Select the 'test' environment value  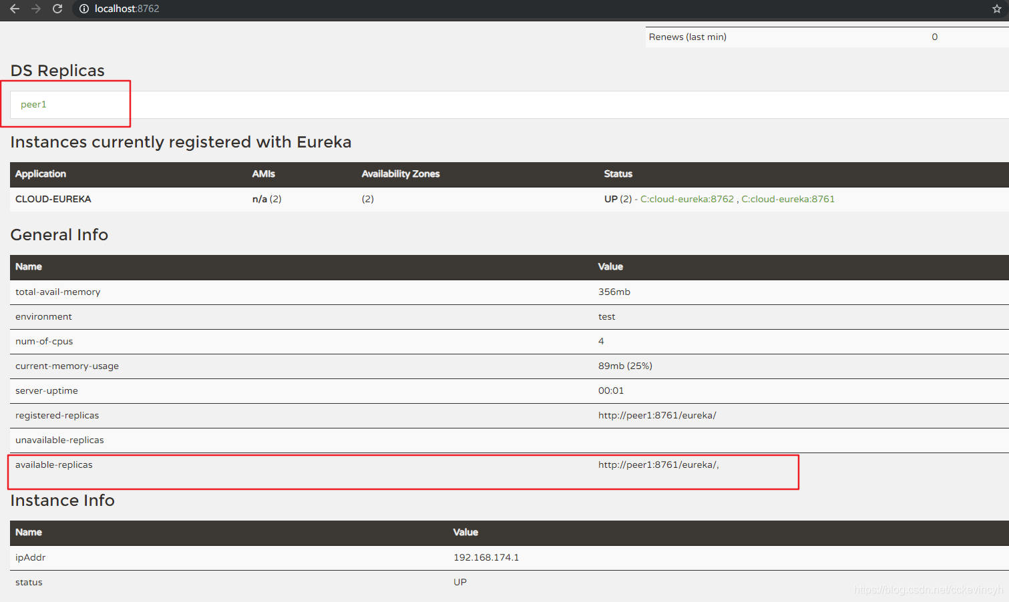607,316
